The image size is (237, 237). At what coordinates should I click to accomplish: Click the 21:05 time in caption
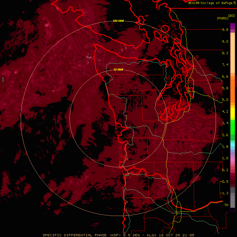coord(188,235)
